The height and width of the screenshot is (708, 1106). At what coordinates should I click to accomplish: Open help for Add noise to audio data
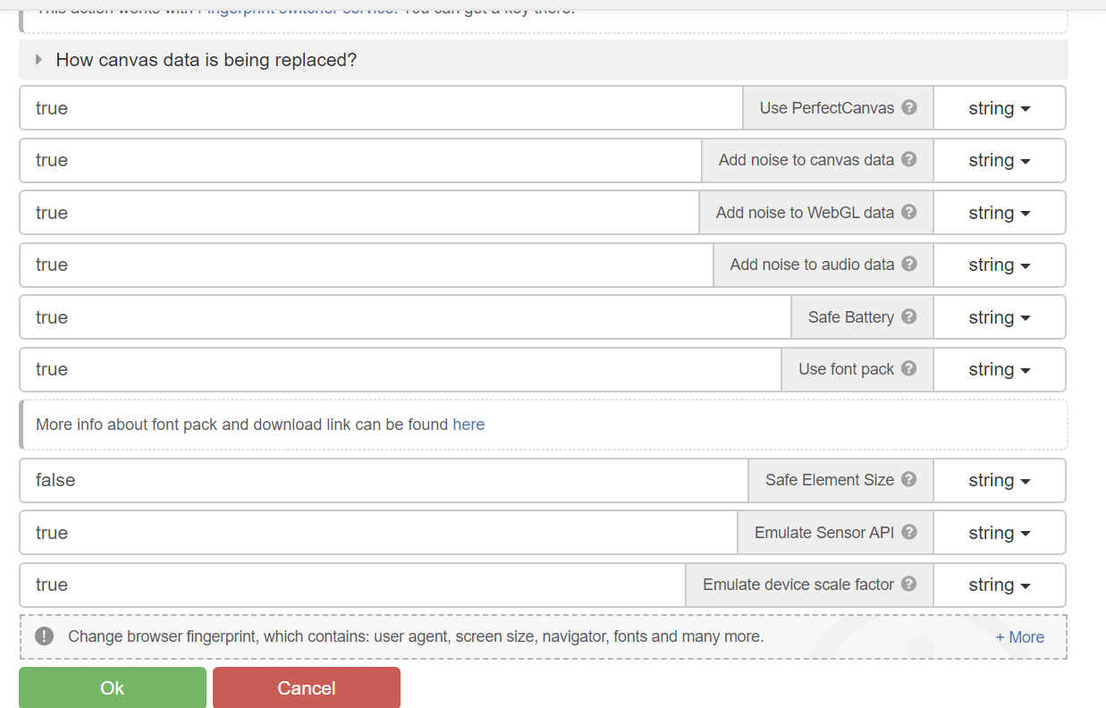pyautogui.click(x=909, y=265)
